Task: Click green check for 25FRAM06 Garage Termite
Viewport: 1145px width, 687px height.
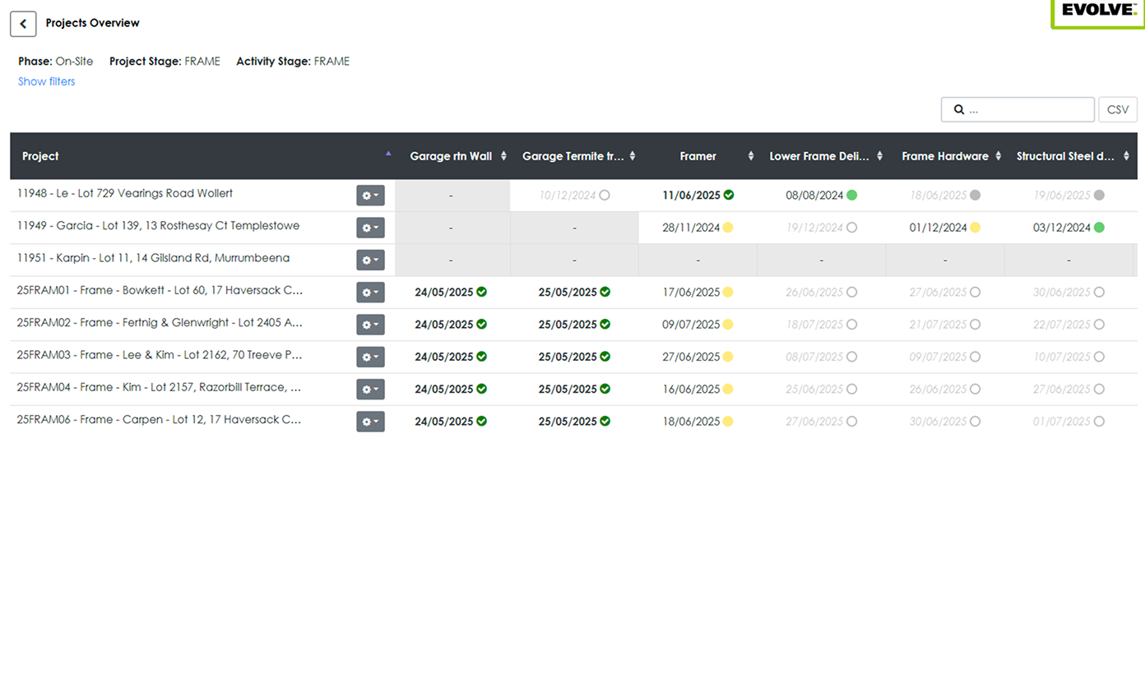Action: coord(605,421)
